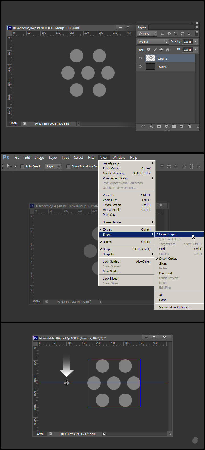Click the lock position icon

161,50
